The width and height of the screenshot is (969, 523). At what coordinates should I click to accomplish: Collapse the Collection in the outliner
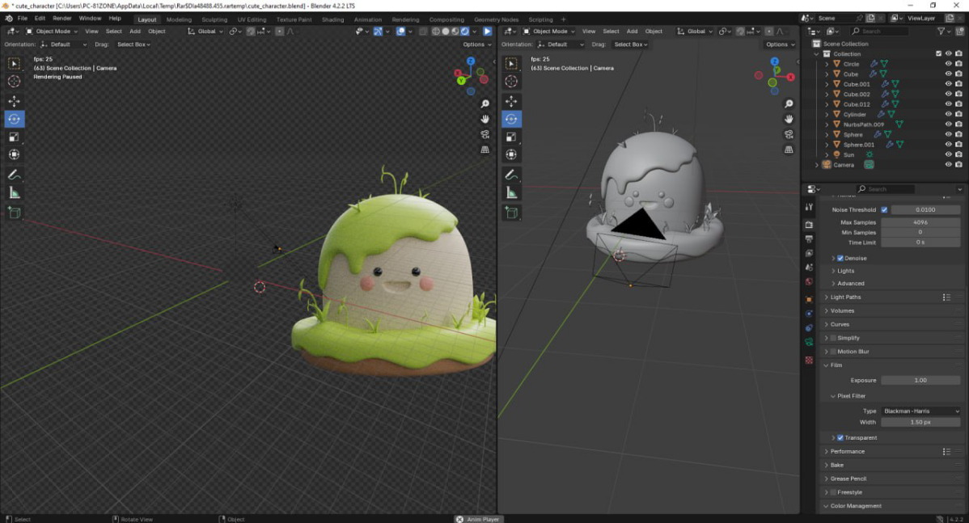[815, 53]
